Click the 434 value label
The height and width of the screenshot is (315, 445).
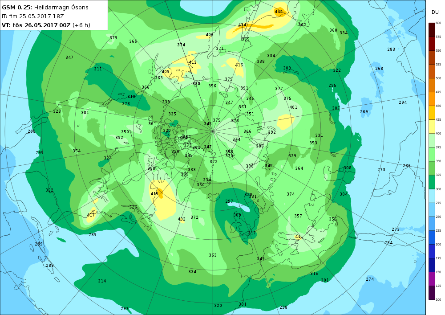pos(242,25)
